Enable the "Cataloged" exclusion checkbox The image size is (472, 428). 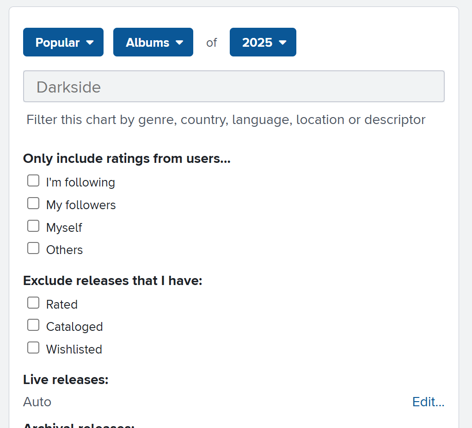(33, 325)
